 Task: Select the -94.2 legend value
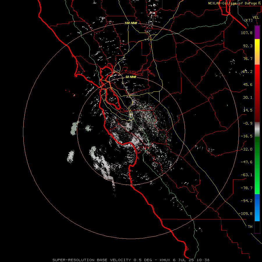pos(247,201)
